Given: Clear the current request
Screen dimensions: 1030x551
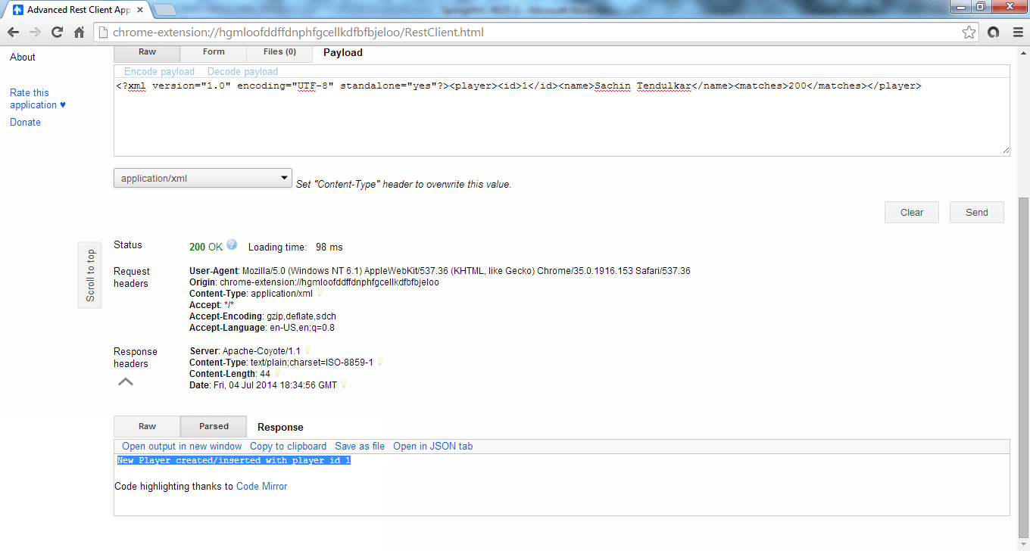Looking at the screenshot, I should click(911, 212).
